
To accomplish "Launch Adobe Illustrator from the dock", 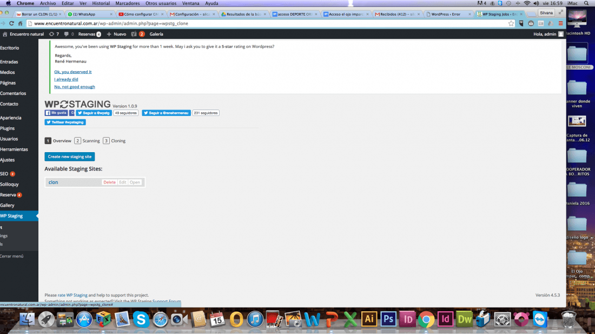I will (x=369, y=319).
